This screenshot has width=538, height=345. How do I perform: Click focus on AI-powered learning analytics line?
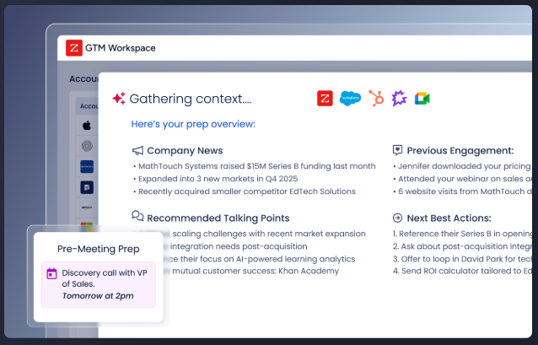[262, 259]
